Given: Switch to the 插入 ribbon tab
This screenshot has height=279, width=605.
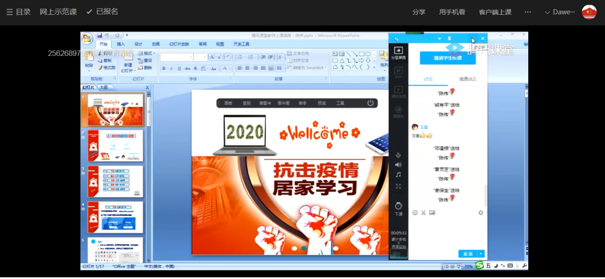Looking at the screenshot, I should (x=121, y=44).
